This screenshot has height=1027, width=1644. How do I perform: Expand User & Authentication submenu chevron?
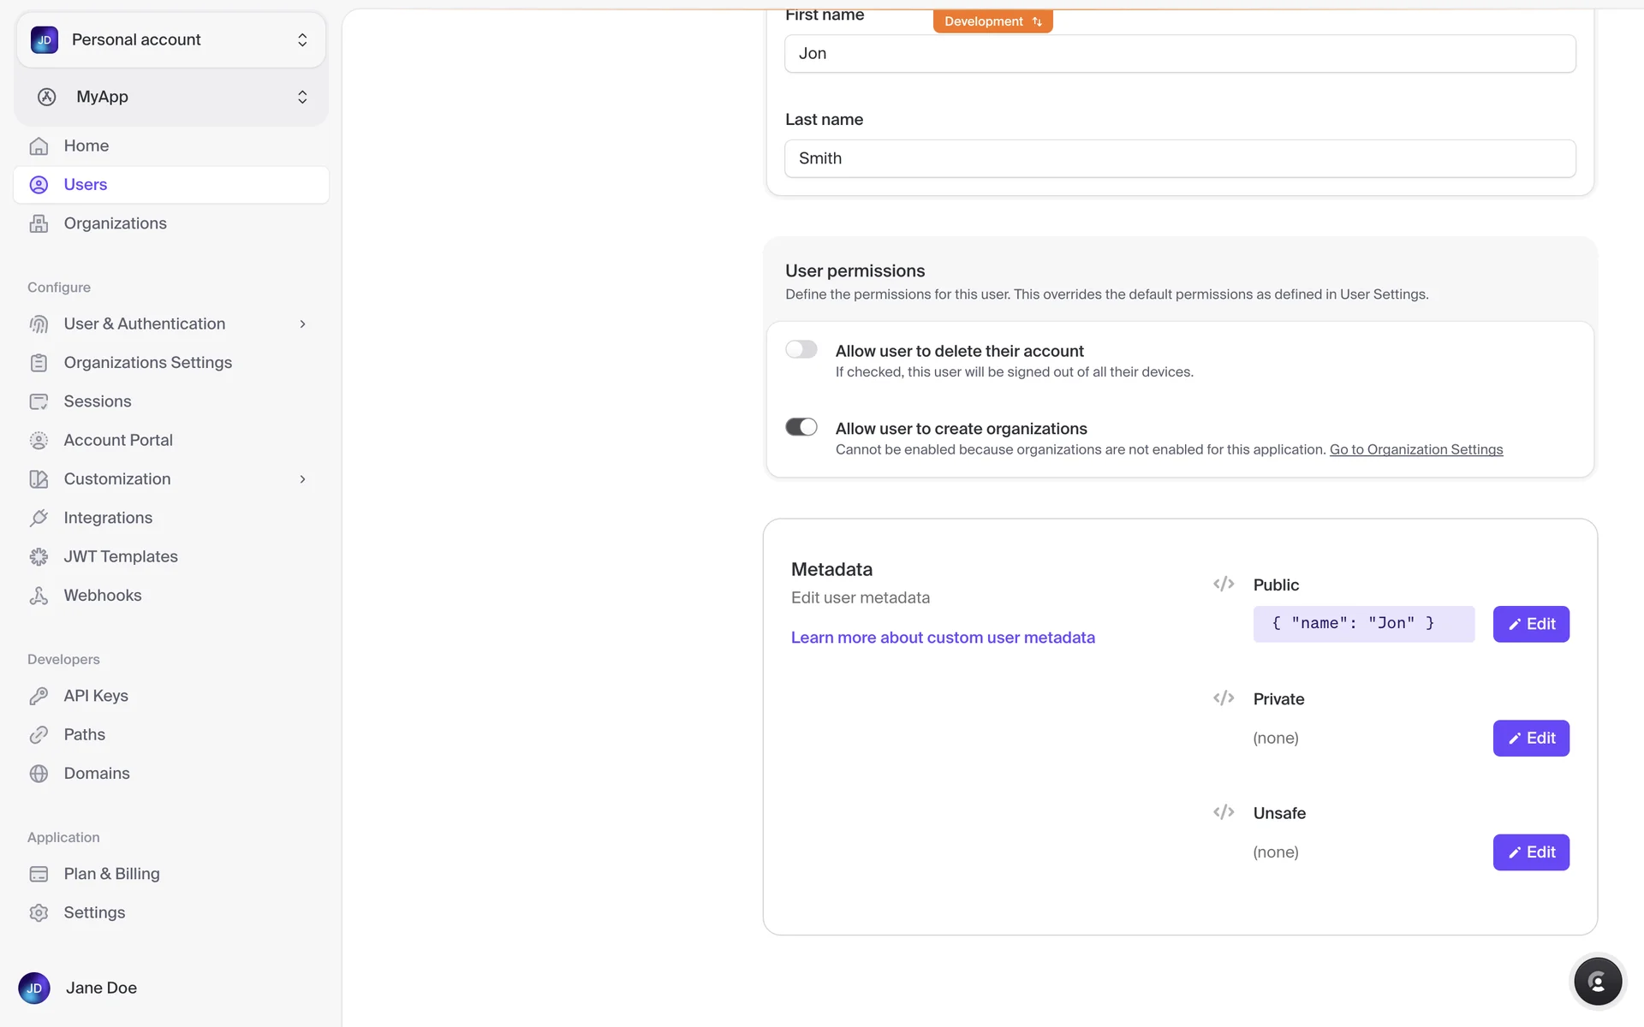tap(302, 324)
